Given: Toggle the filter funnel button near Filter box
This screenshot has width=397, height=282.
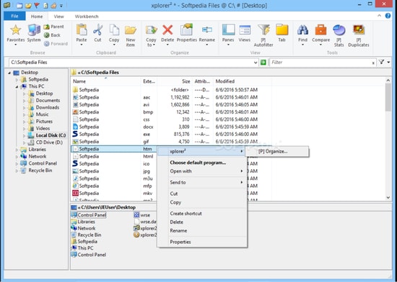Looking at the screenshot, I should (382, 62).
